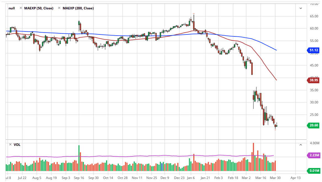The width and height of the screenshot is (322, 182).
Task: Click the VOL panel label
Action: [17, 144]
